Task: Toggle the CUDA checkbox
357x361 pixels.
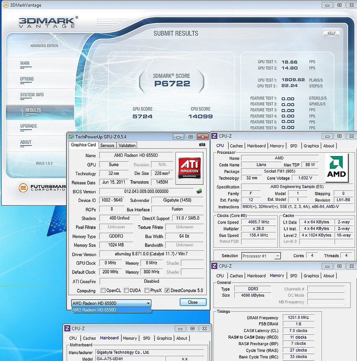Action: [126, 290]
